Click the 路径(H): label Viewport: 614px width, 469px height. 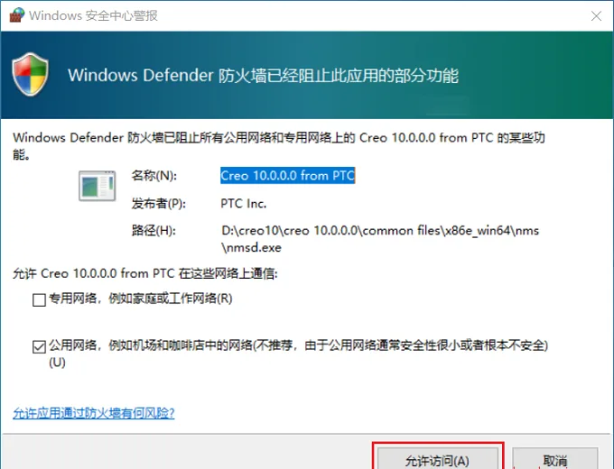153,230
